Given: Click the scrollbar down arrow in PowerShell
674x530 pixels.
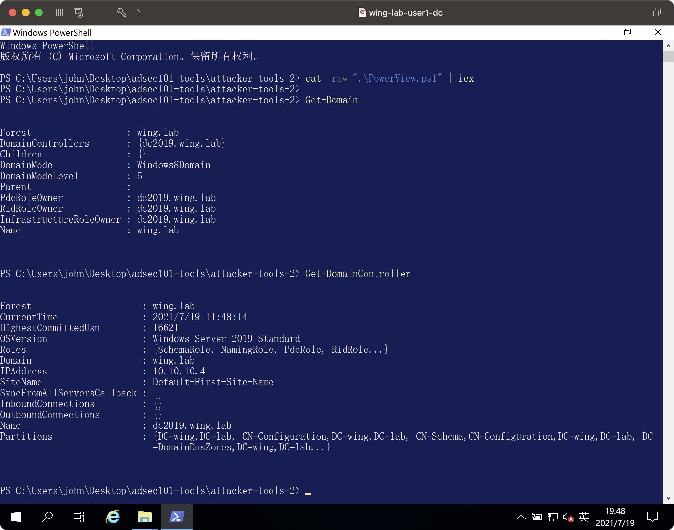Looking at the screenshot, I should [668, 498].
